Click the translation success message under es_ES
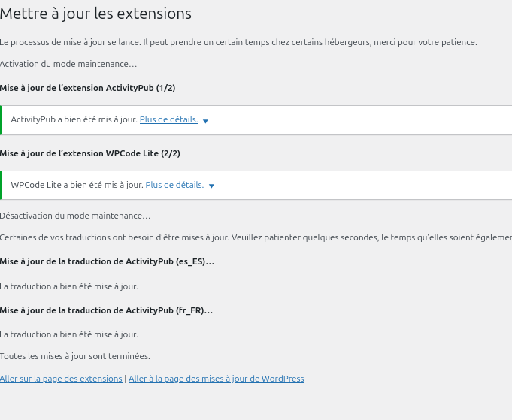The image size is (512, 420). point(69,286)
